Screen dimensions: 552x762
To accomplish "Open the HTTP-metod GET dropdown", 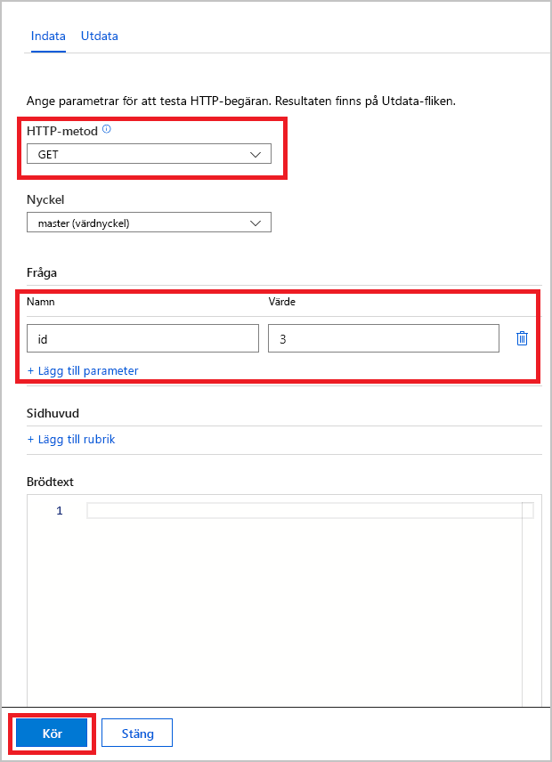I will [x=142, y=154].
